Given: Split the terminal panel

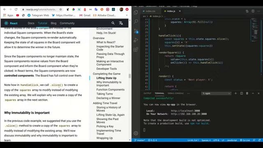Looking at the screenshot, I should (242, 93).
